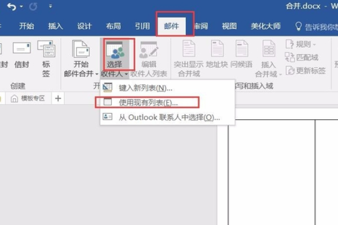Image resolution: width=338 pixels, height=225 pixels.
Task: Open the 美化大师 ribbon tab
Action: [265, 26]
